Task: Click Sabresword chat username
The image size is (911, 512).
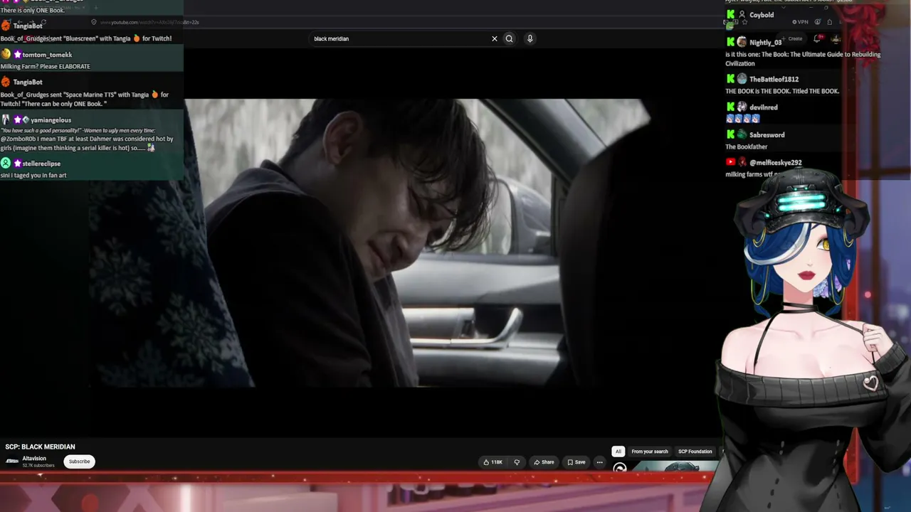Action: coord(767,135)
